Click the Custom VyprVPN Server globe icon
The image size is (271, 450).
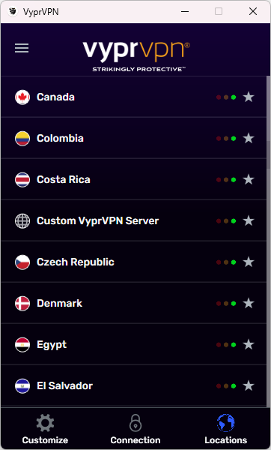22,221
